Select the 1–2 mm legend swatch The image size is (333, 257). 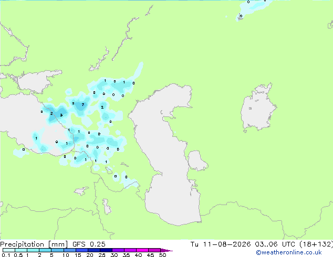click(x=33, y=250)
